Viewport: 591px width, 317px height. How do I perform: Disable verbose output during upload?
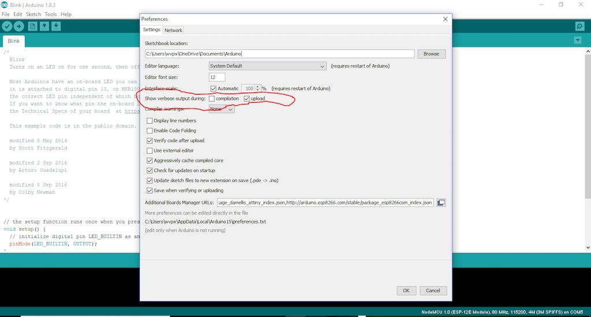pos(247,99)
